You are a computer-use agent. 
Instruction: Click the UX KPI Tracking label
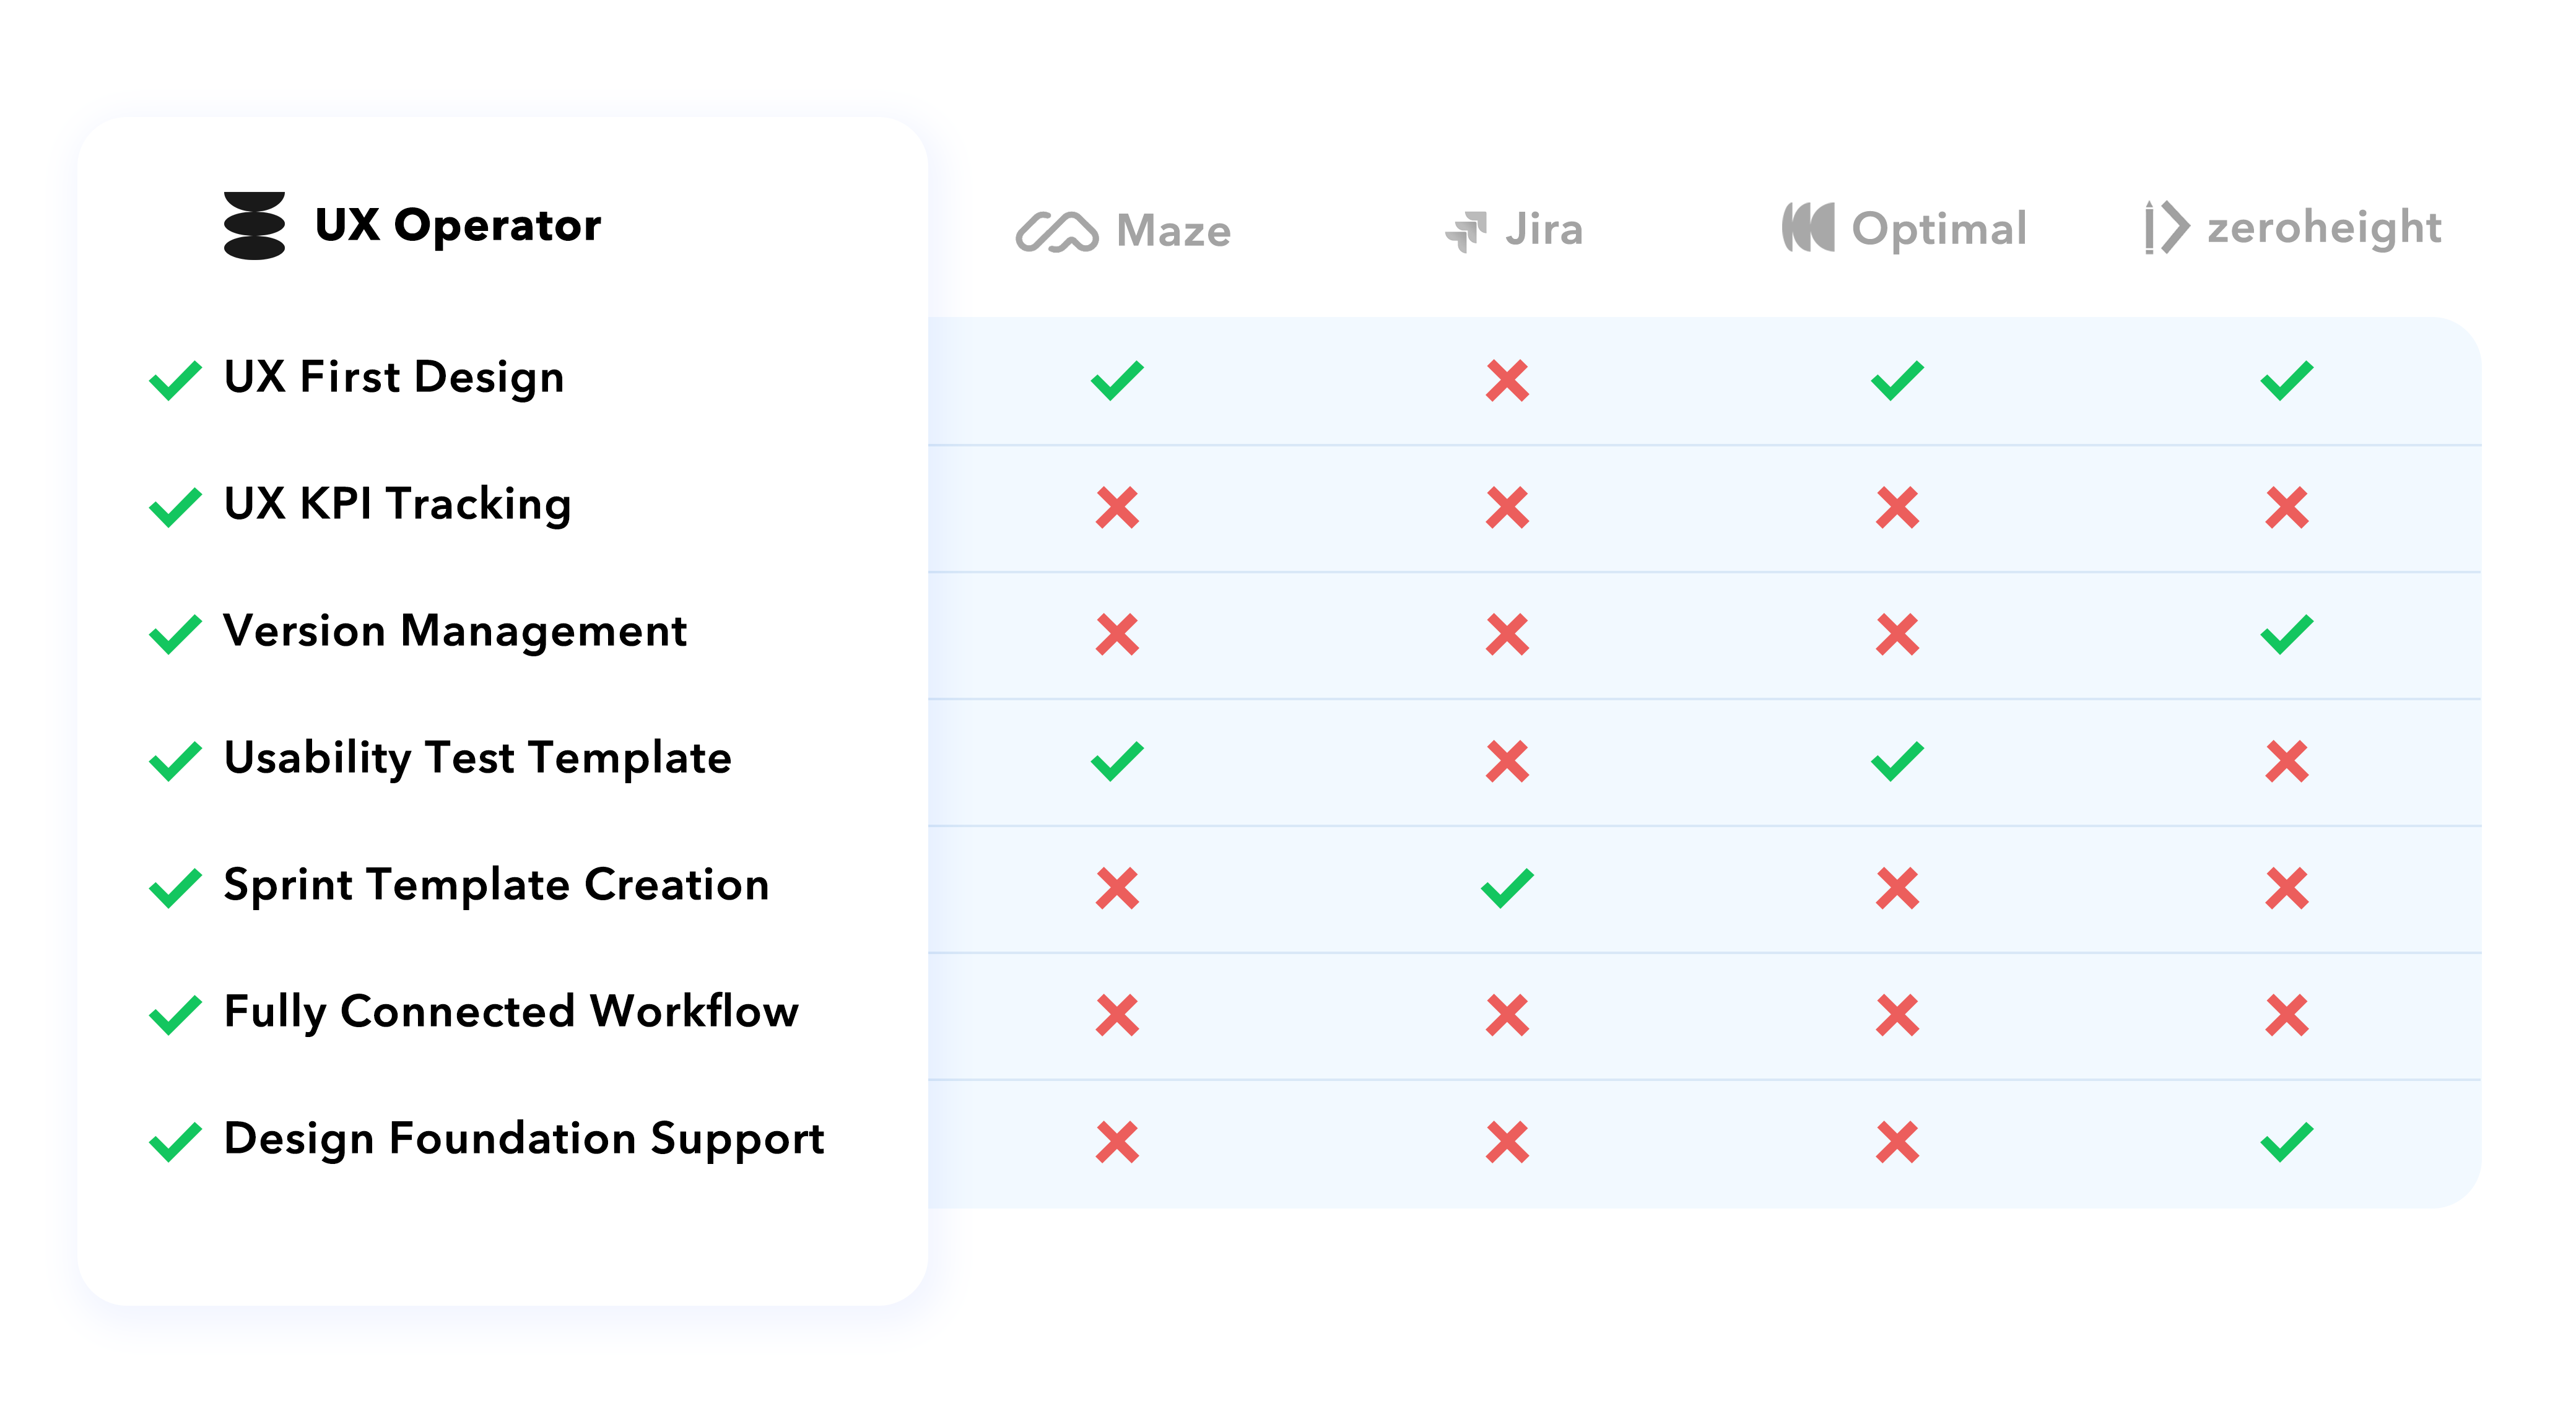click(x=397, y=504)
